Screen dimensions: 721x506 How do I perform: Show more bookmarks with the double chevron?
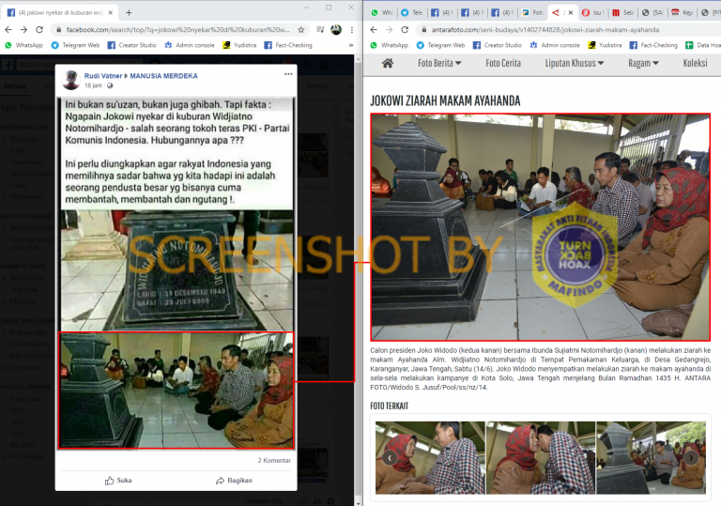(x=351, y=45)
